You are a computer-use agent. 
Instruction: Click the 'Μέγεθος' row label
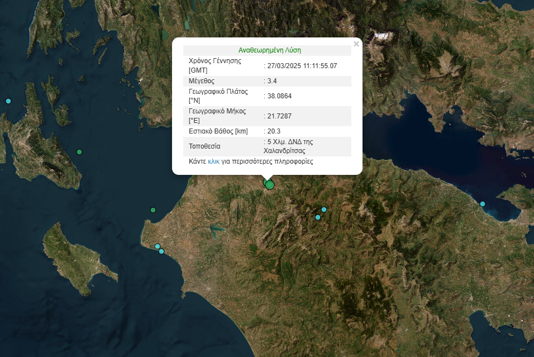pos(202,81)
